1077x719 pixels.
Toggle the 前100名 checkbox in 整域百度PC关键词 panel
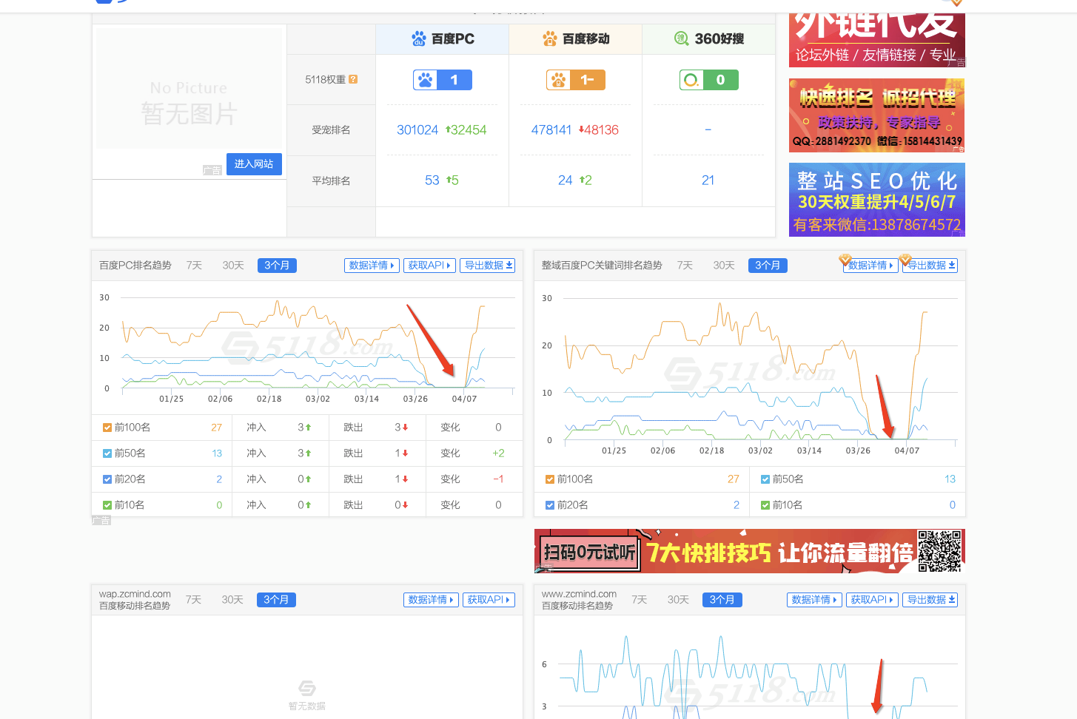(550, 479)
